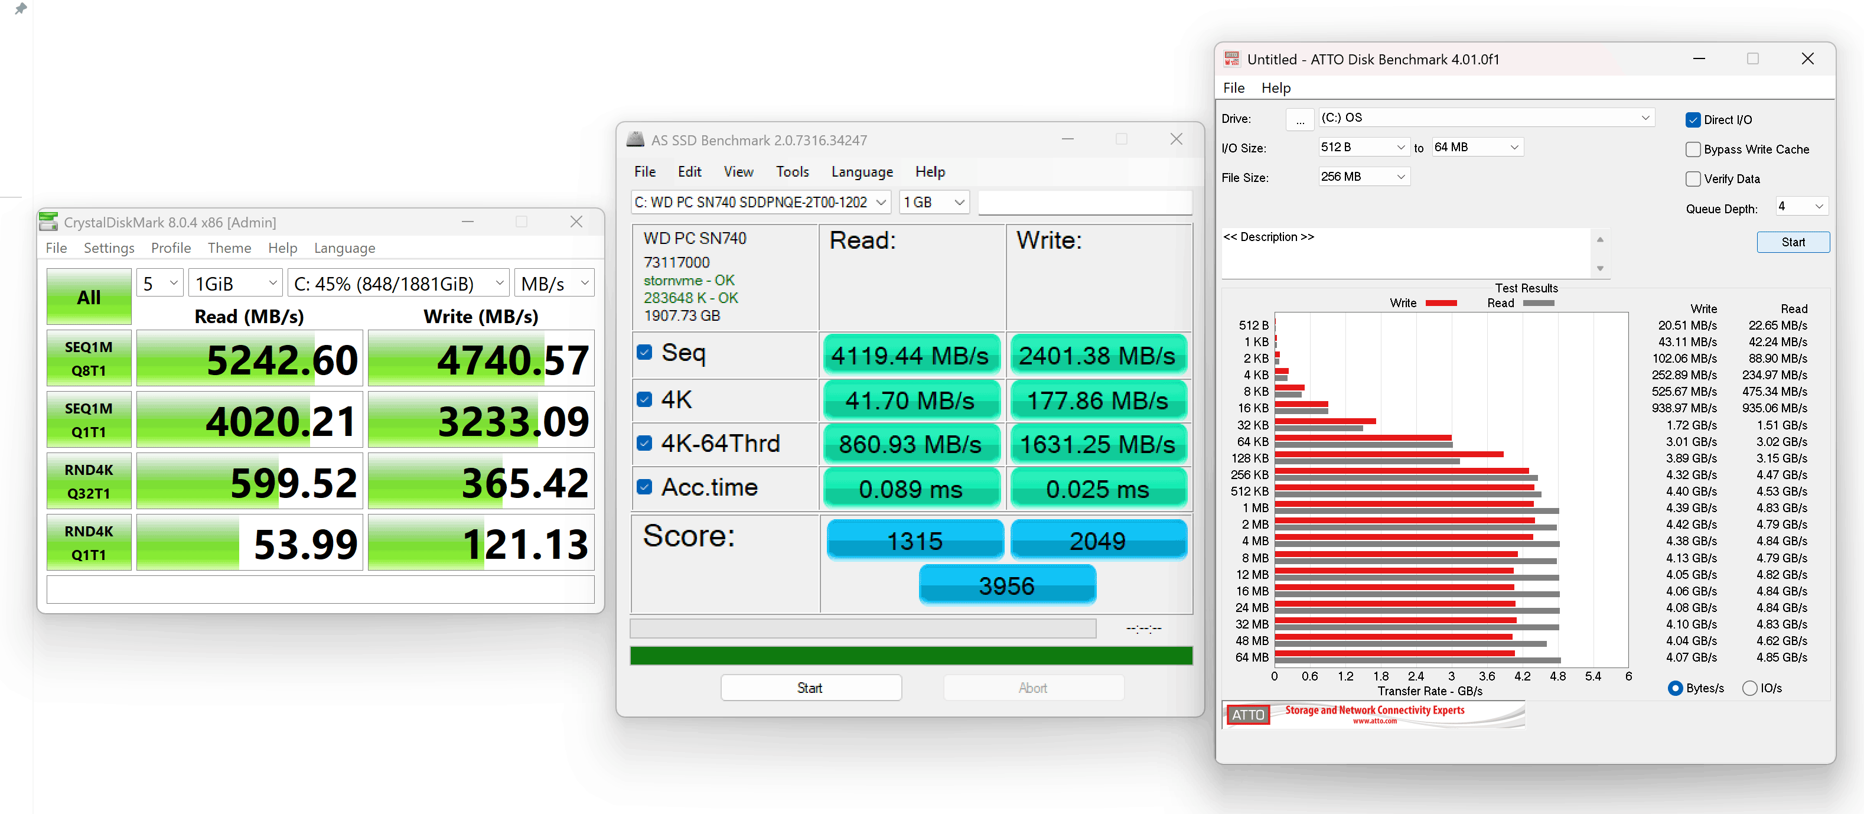
Task: Open AS SSD Tools menu
Action: (793, 171)
